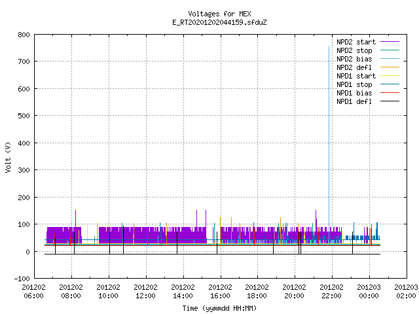Click the Time (yymmdd HH:MM) x-axis label
419x314 pixels.
pos(220,308)
